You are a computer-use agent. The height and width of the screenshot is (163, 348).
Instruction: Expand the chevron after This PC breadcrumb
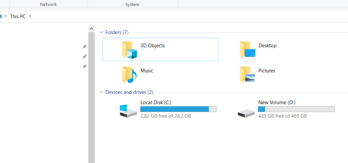[x=30, y=16]
